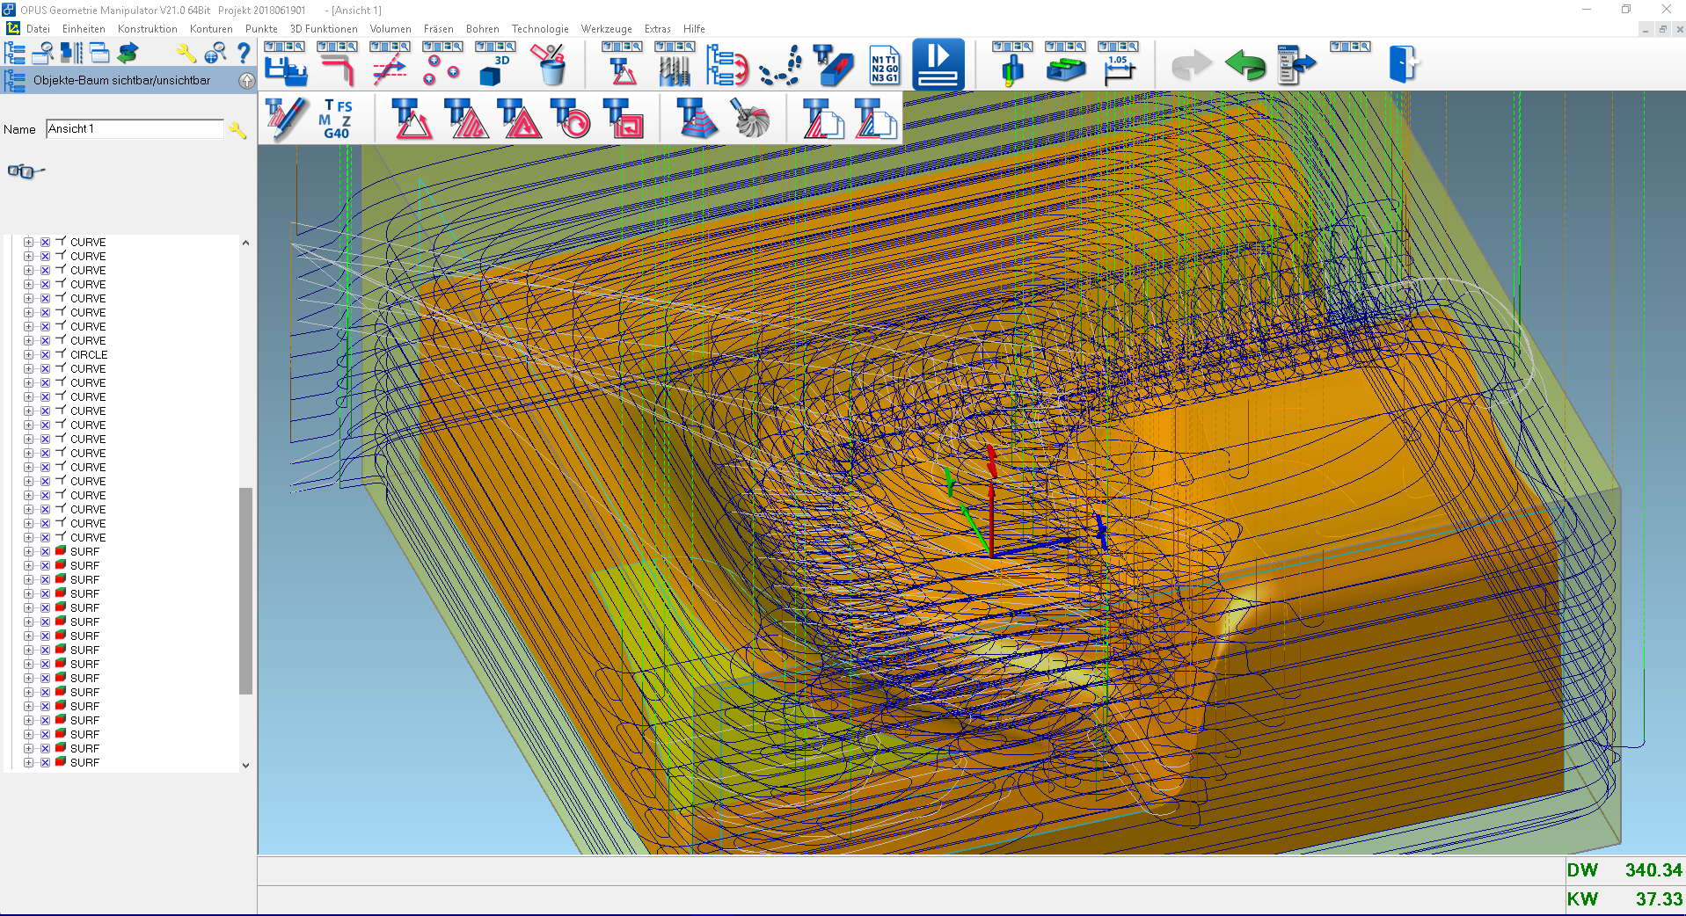Select the impeller turbine milling icon

click(x=750, y=118)
